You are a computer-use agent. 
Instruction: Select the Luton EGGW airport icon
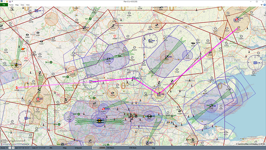click(x=108, y=59)
